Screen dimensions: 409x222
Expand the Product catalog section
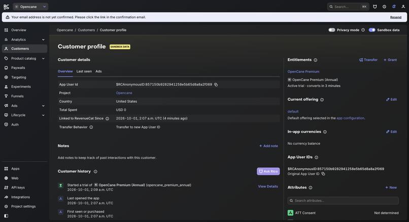pyautogui.click(x=24, y=58)
